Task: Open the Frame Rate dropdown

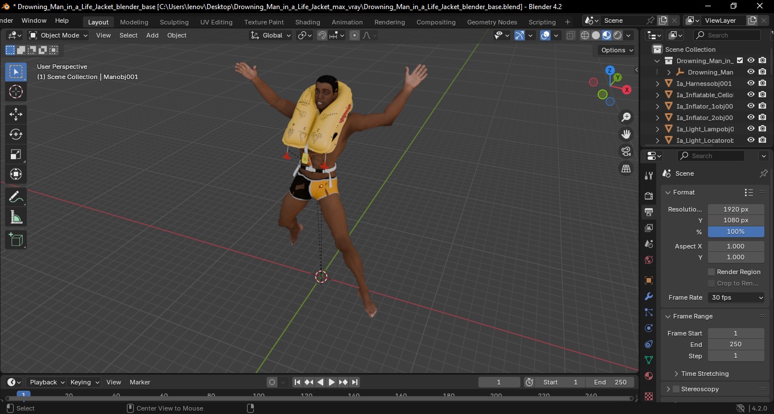Action: pyautogui.click(x=736, y=297)
